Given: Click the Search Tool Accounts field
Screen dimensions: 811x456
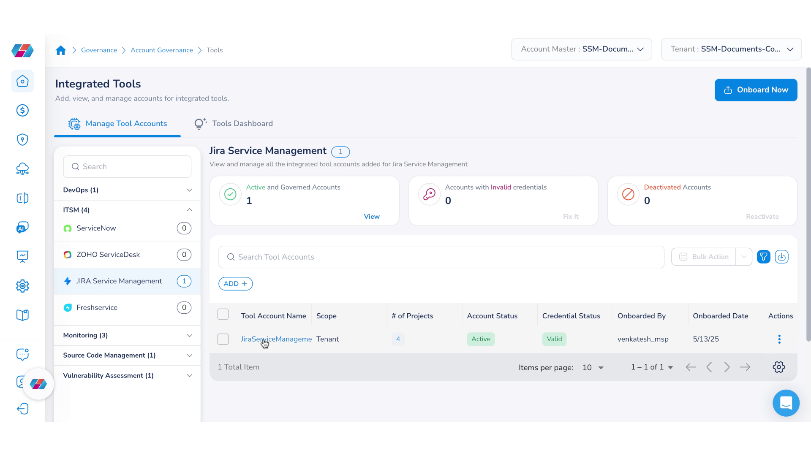Looking at the screenshot, I should (x=441, y=257).
